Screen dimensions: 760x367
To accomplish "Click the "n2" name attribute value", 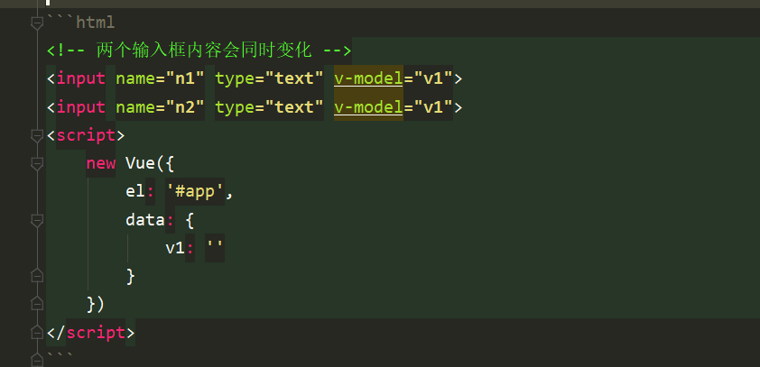I will pos(185,107).
